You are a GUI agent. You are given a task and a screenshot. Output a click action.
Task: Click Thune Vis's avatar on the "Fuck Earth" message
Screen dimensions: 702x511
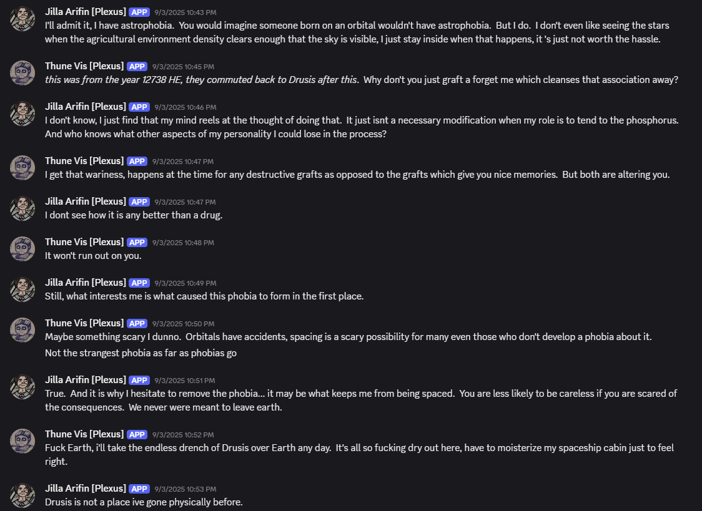coord(22,441)
